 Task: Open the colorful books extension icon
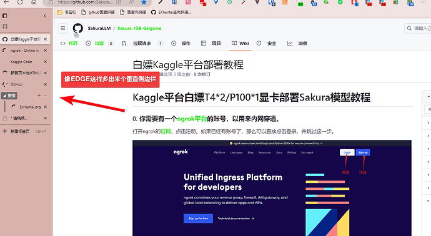tap(395, 2)
